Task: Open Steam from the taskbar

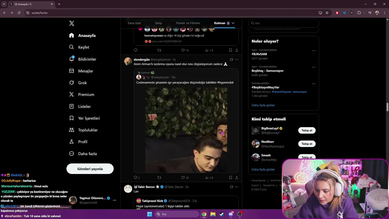Action: pyautogui.click(x=222, y=214)
